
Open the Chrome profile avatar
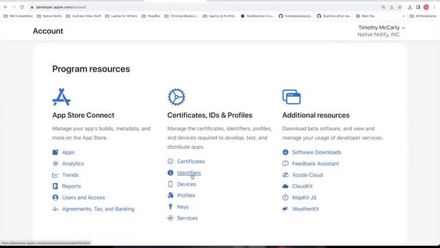[426, 8]
